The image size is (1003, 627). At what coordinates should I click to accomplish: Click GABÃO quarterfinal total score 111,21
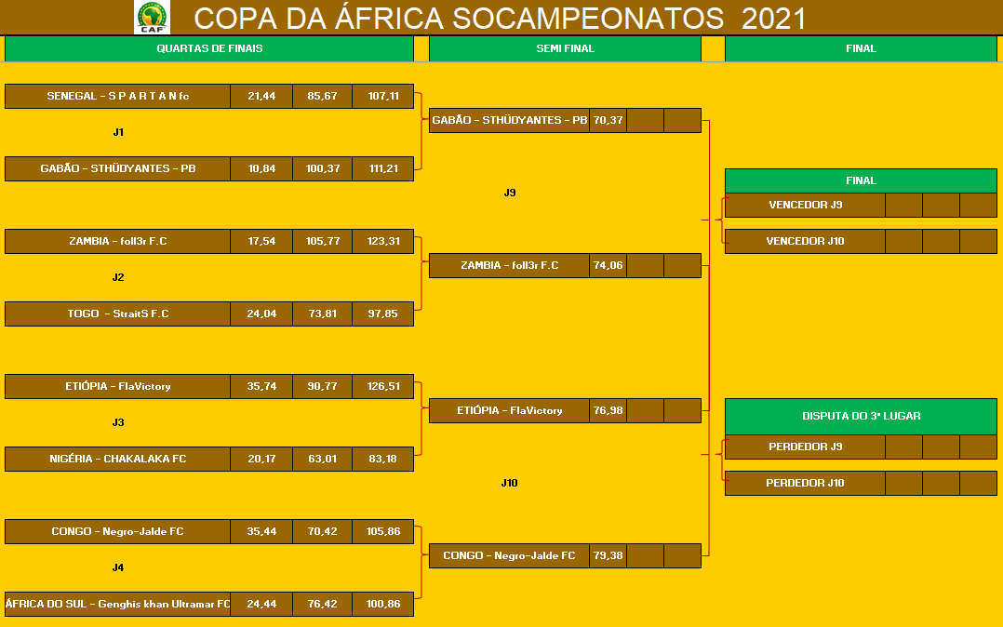[x=382, y=169]
